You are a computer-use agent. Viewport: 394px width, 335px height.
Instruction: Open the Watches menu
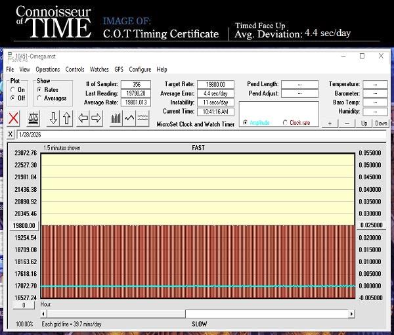[x=99, y=70]
